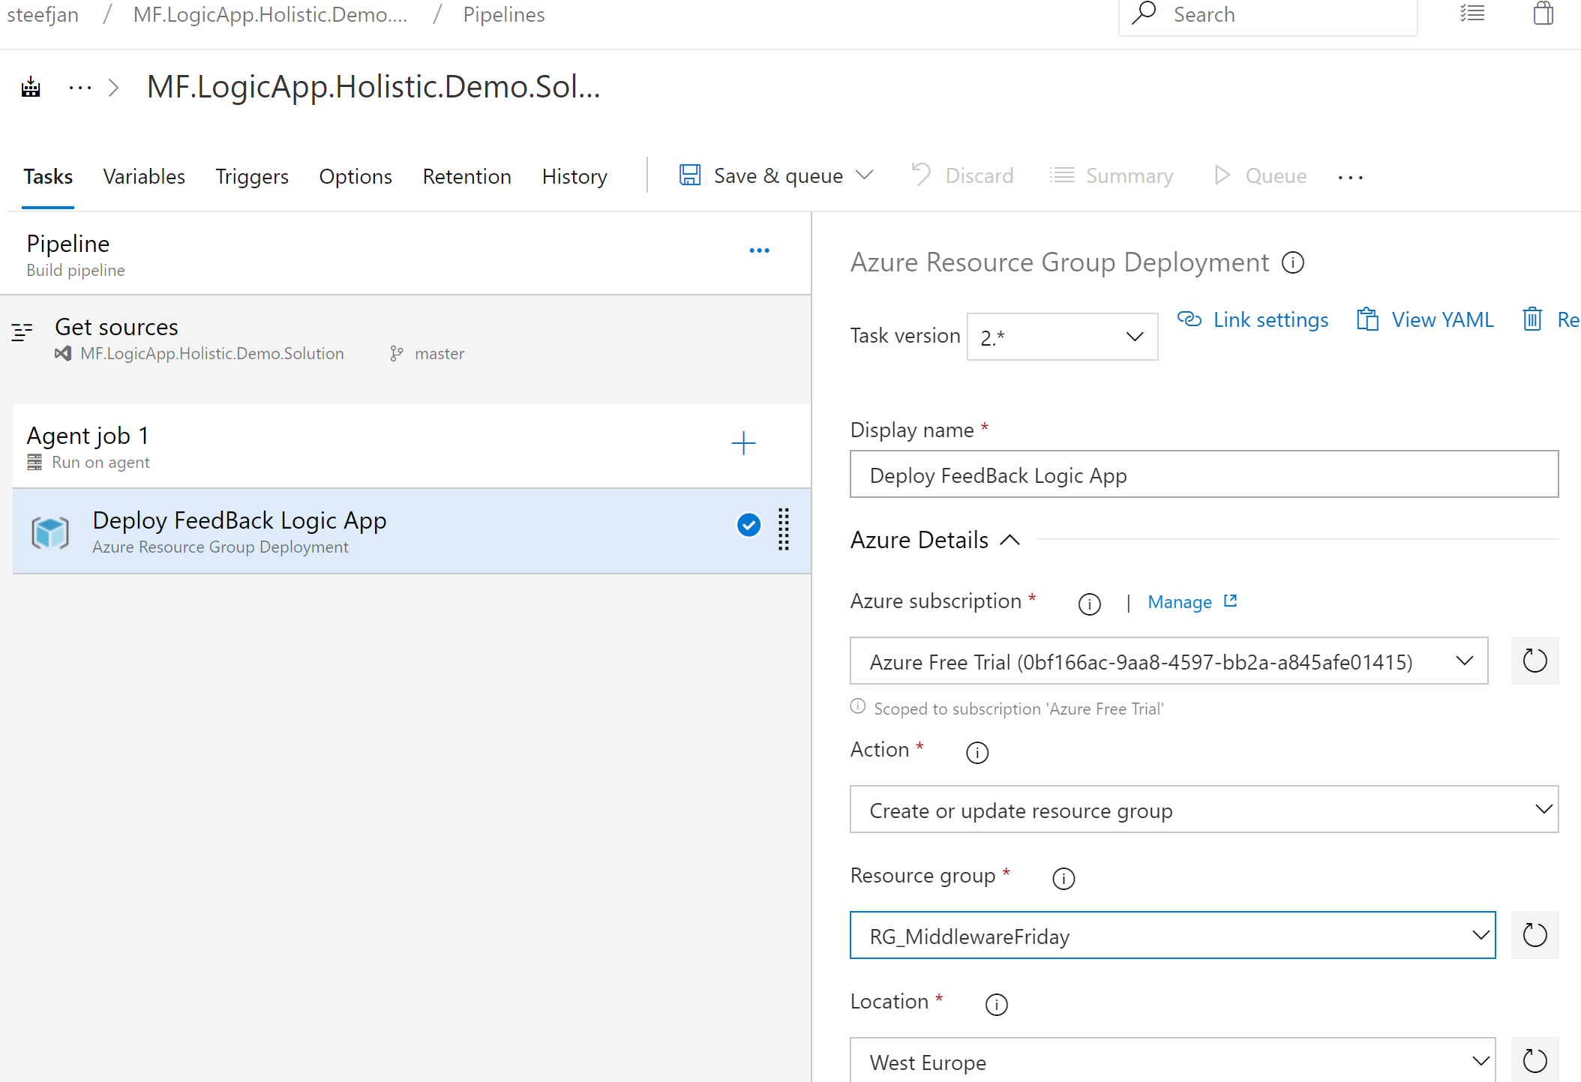Open the Options tab
The width and height of the screenshot is (1581, 1082).
click(355, 176)
